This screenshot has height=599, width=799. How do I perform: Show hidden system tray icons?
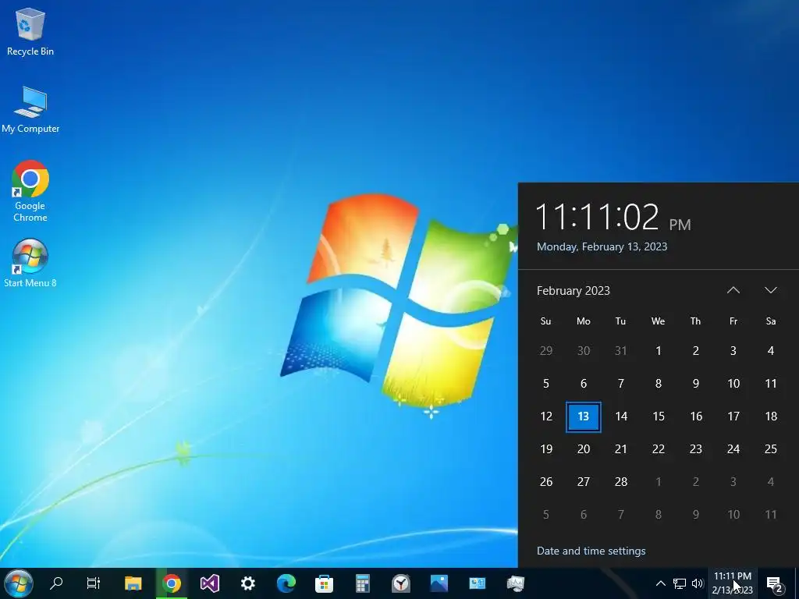tap(660, 583)
